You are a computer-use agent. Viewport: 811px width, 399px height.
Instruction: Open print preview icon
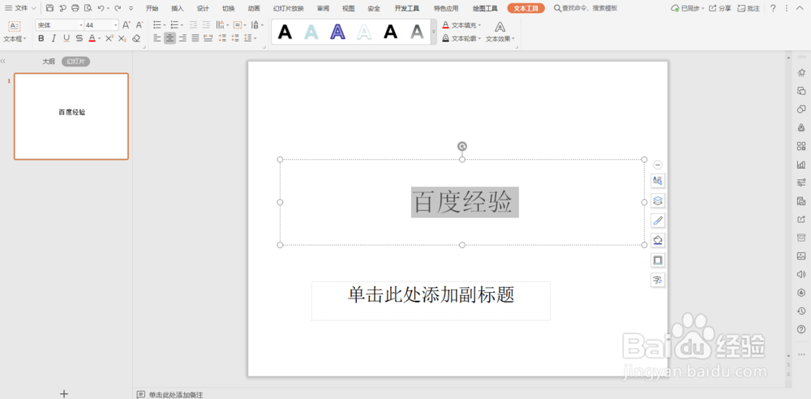(x=88, y=8)
